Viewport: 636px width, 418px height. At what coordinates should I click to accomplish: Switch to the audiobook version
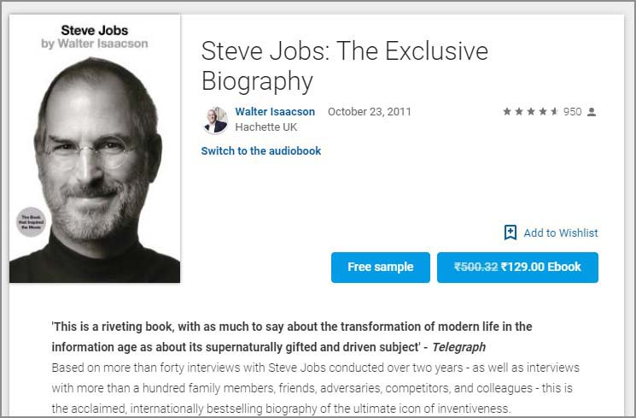click(260, 150)
